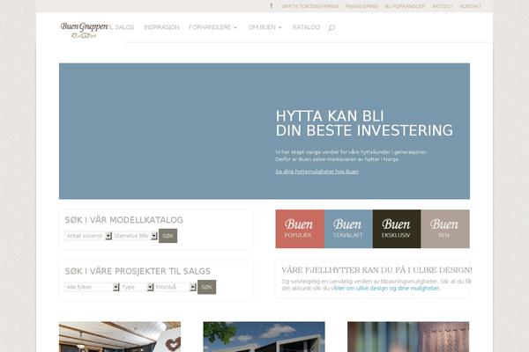Image resolution: width=529 pixels, height=352 pixels.
Task: Select Til Salgs menu item
Action: 121,27
